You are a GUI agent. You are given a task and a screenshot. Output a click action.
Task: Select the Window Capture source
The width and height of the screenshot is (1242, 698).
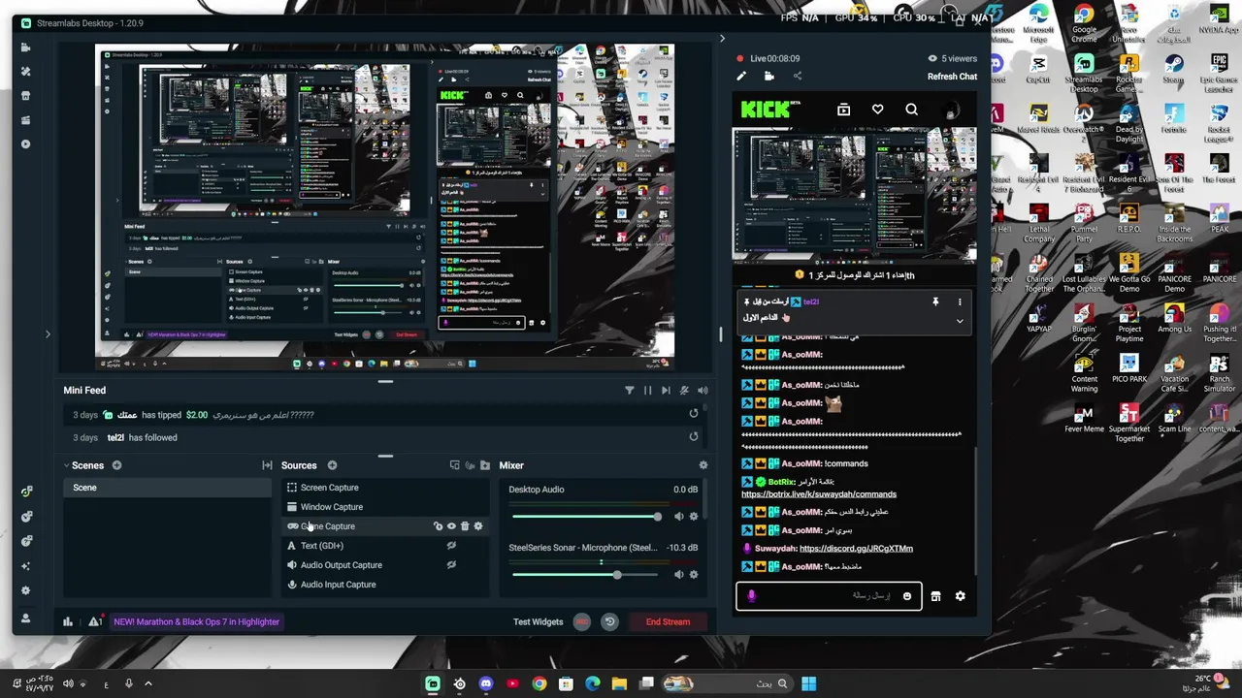[x=385, y=507]
